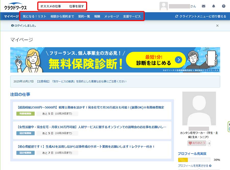Click the ありがとう heart button
Viewport: 230px width, 170px height.
(x=197, y=143)
